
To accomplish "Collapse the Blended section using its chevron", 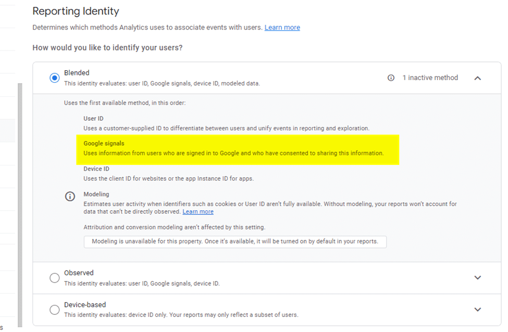I will (x=477, y=78).
